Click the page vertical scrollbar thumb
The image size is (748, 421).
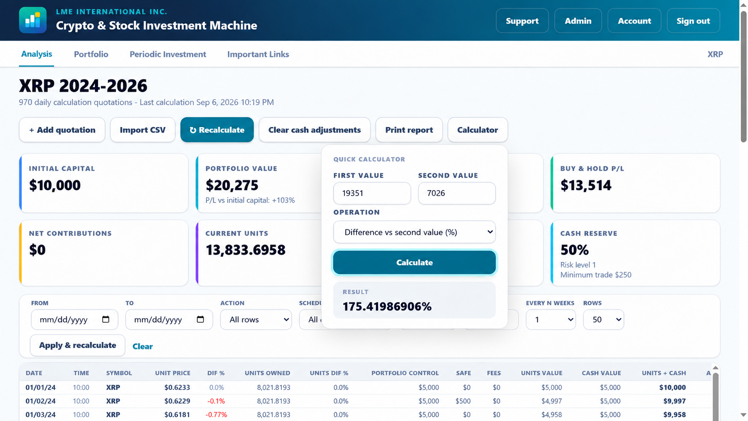(744, 76)
